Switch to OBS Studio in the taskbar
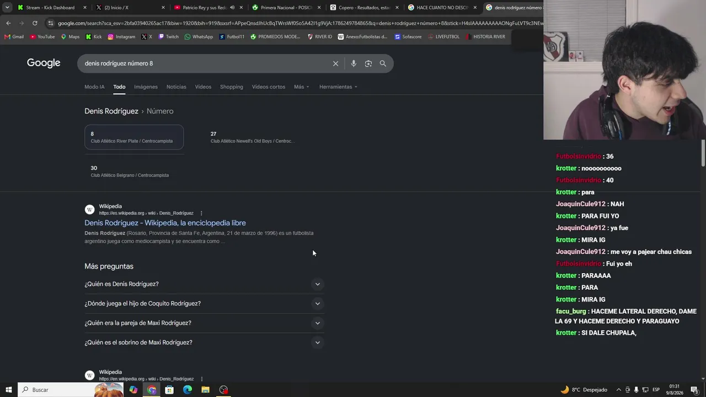 (223, 390)
